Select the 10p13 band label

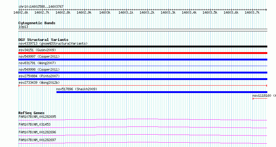point(23,27)
